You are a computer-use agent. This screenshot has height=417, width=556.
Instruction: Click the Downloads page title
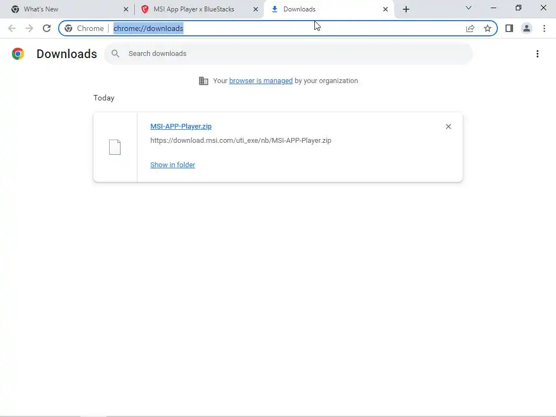(67, 54)
